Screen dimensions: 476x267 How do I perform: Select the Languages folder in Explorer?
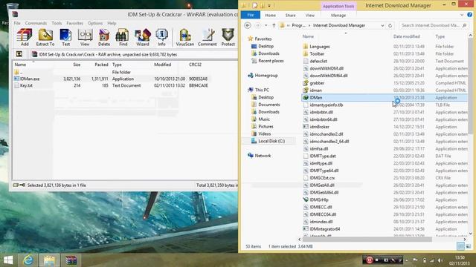[x=320, y=46]
